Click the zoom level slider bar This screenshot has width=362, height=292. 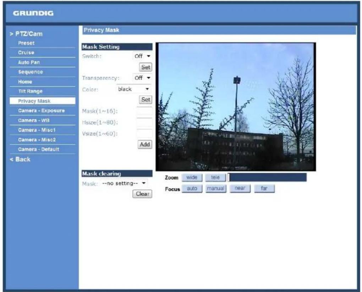tap(267, 177)
